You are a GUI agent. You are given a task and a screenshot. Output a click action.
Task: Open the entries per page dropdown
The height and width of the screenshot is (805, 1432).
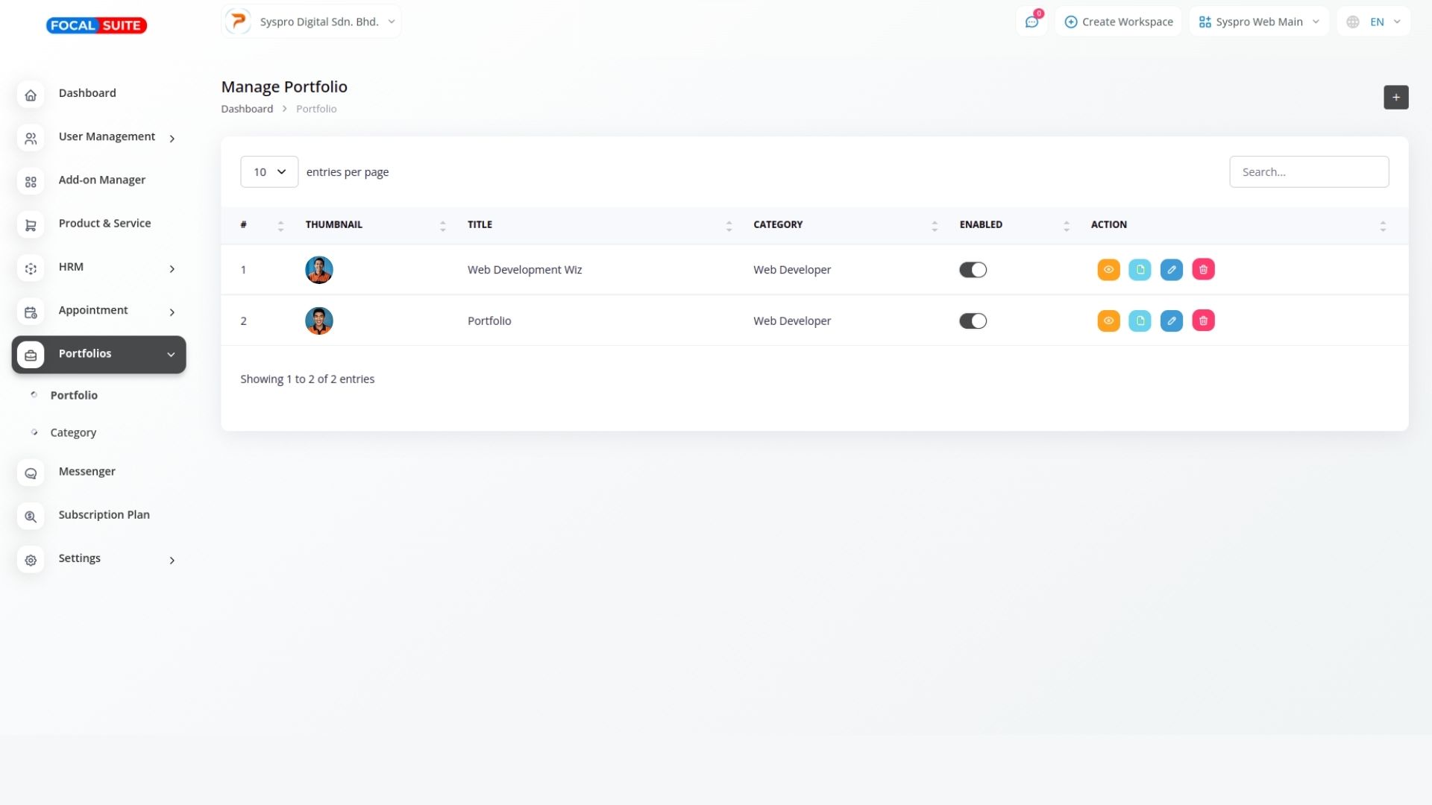[269, 172]
